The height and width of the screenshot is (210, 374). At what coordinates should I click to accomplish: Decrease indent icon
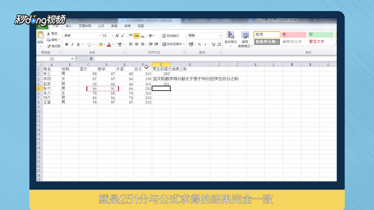[150, 44]
